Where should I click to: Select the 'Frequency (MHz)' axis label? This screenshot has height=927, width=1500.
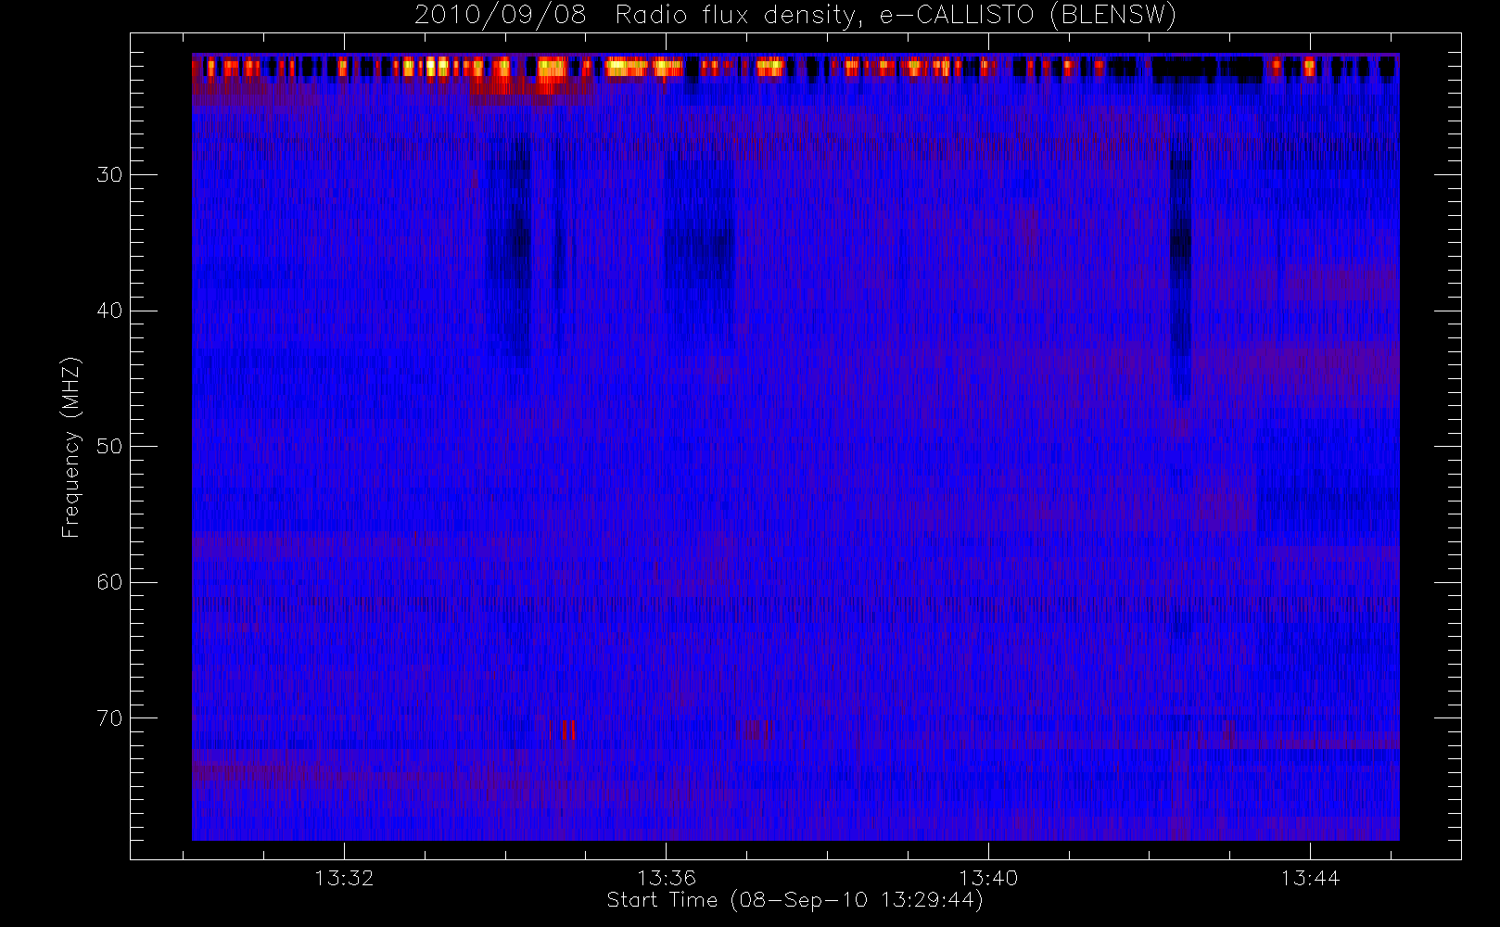tap(71, 447)
